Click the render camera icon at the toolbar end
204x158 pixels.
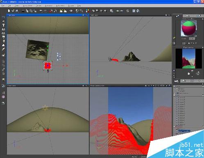click(138, 11)
